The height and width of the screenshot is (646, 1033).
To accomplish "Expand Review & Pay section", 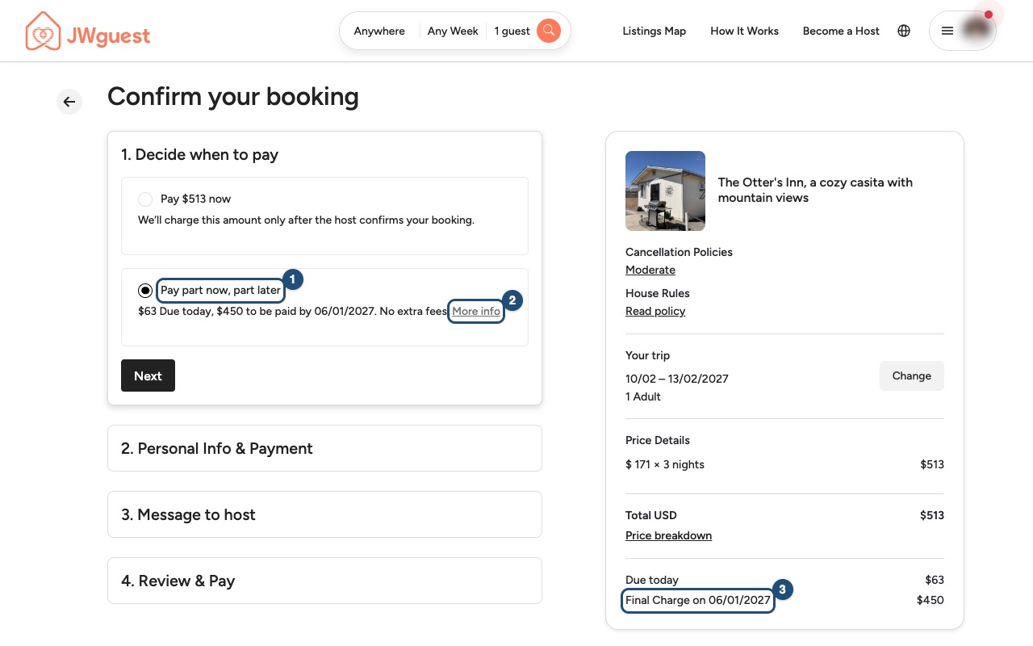I will pos(324,581).
